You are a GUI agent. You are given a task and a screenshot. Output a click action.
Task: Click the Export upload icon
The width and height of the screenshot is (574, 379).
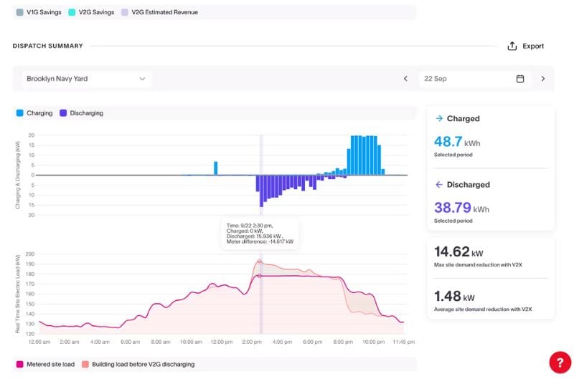click(x=512, y=46)
